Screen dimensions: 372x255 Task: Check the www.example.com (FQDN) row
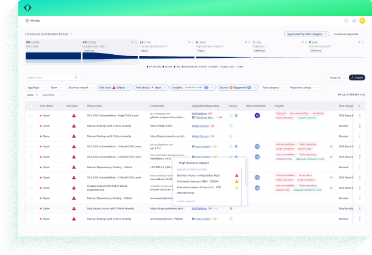point(31,219)
